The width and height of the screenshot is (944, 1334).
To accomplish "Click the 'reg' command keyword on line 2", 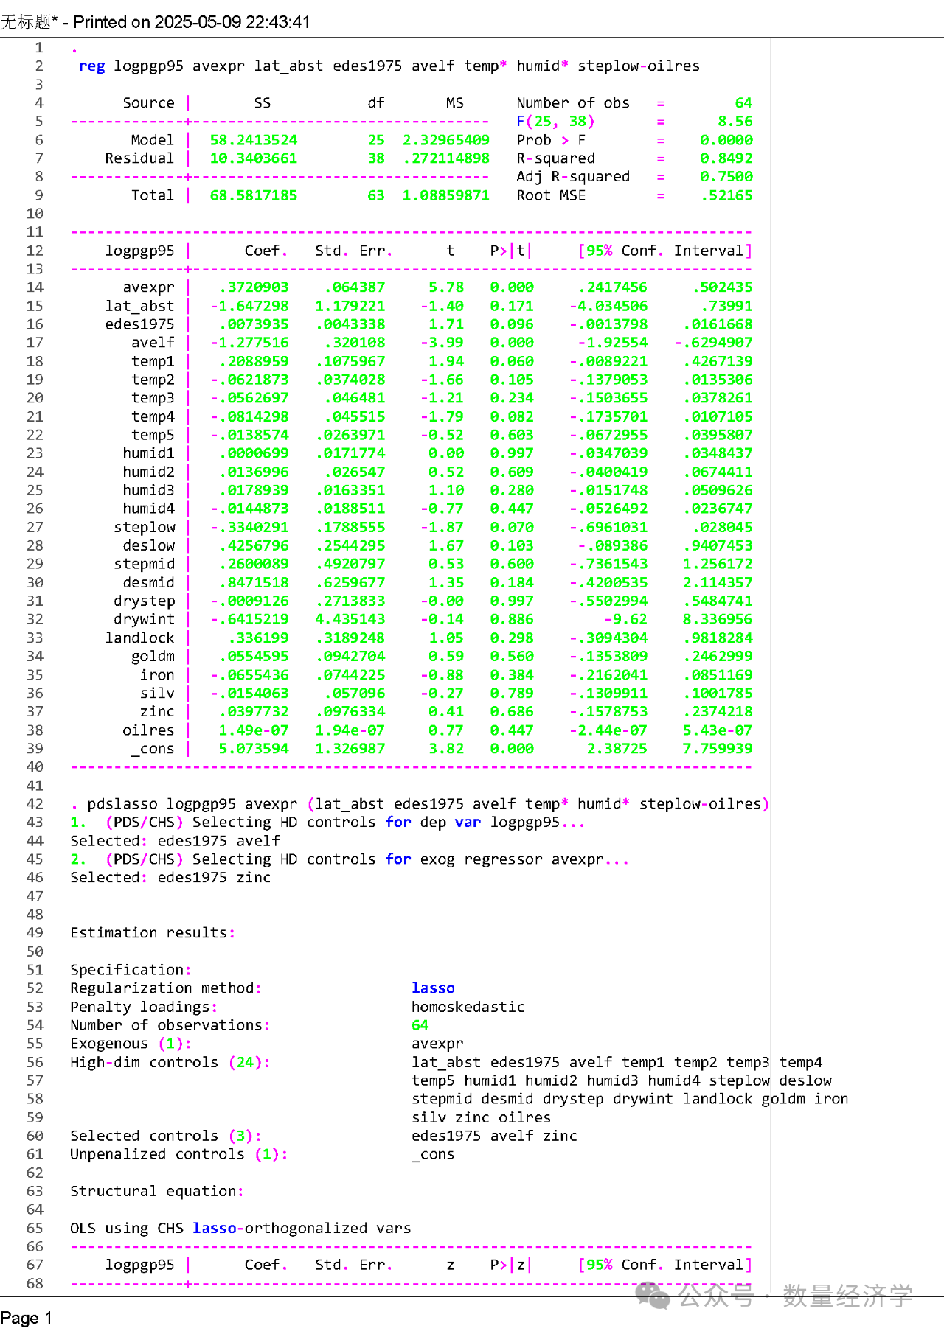I will pyautogui.click(x=91, y=66).
